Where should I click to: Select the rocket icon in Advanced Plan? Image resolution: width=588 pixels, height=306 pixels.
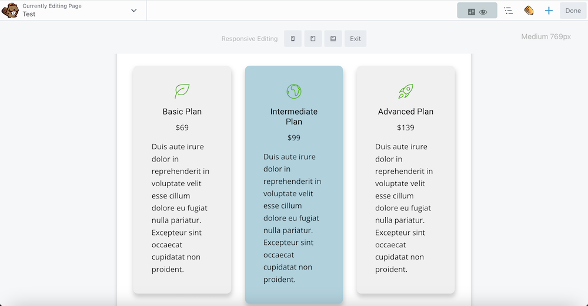coord(406,91)
